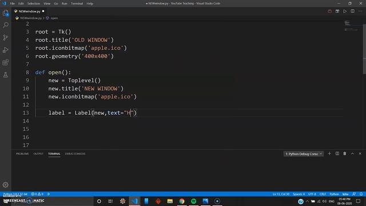Screen dimensions: 366x206
Task: Split the terminal panel
Action: point(337,153)
